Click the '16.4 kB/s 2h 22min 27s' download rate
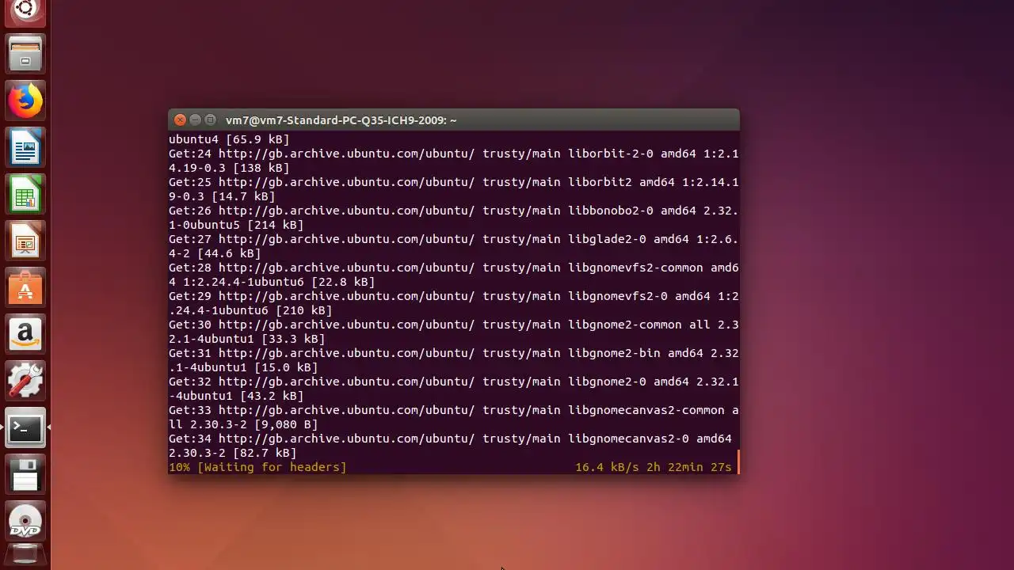The width and height of the screenshot is (1014, 570). coord(654,467)
